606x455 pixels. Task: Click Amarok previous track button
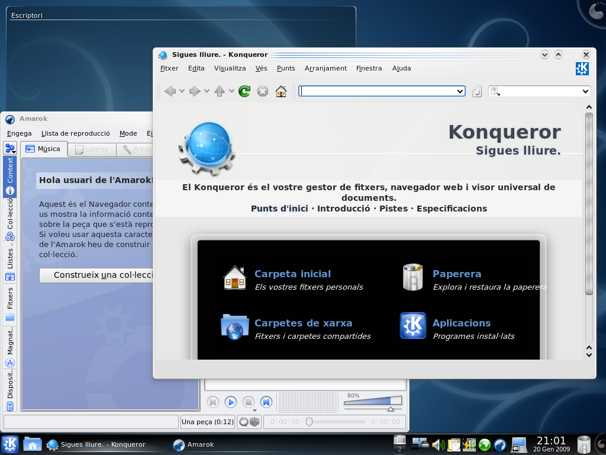[x=212, y=402]
